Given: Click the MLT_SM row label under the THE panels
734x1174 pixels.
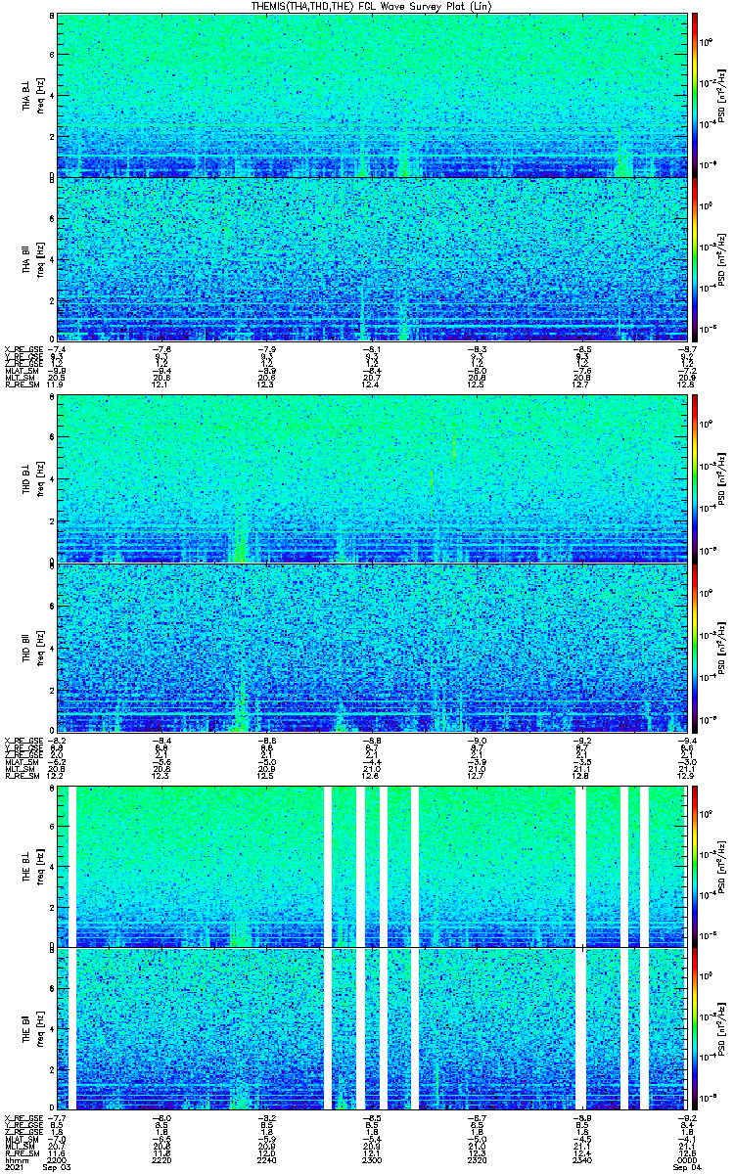Looking at the screenshot, I should point(22,1147).
